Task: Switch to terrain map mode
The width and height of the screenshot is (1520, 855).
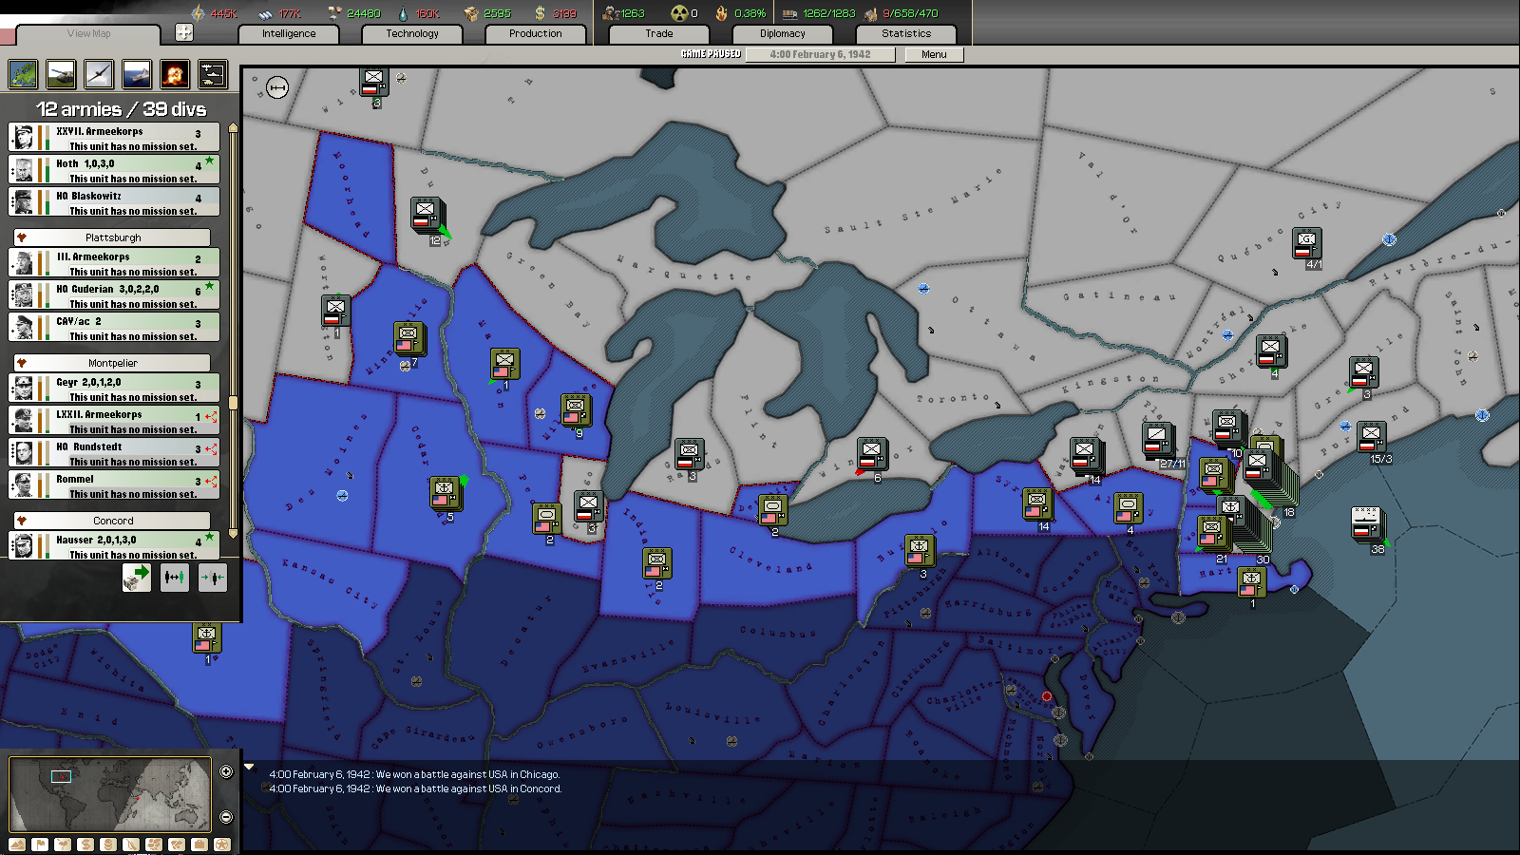Action: (17, 844)
